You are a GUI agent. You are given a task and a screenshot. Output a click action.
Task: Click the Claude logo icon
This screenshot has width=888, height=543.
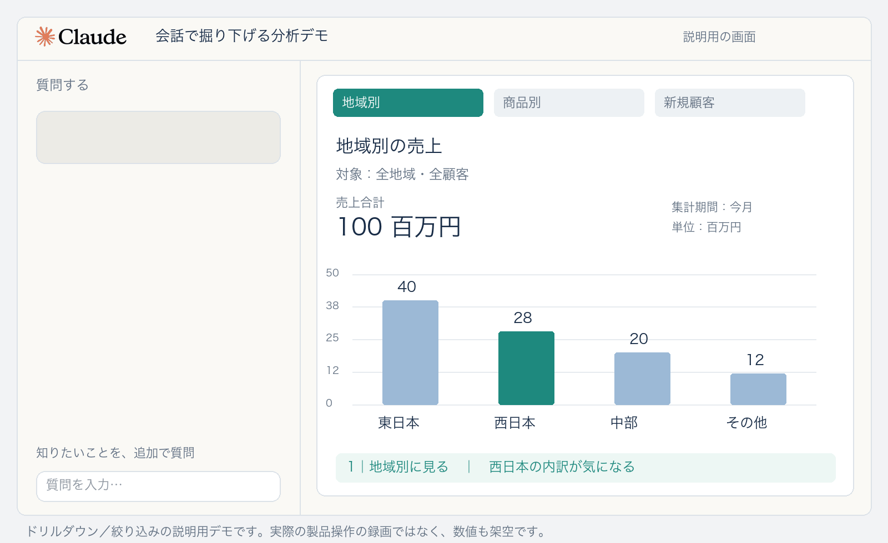45,37
